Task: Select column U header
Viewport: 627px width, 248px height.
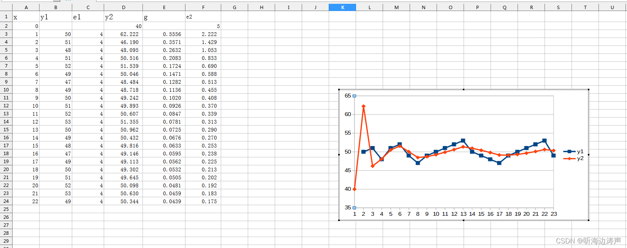Action: click(x=612, y=7)
